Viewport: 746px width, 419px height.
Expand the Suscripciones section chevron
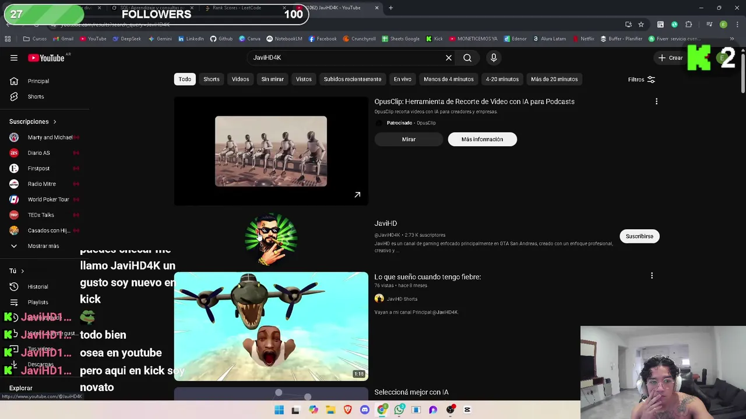(55, 122)
